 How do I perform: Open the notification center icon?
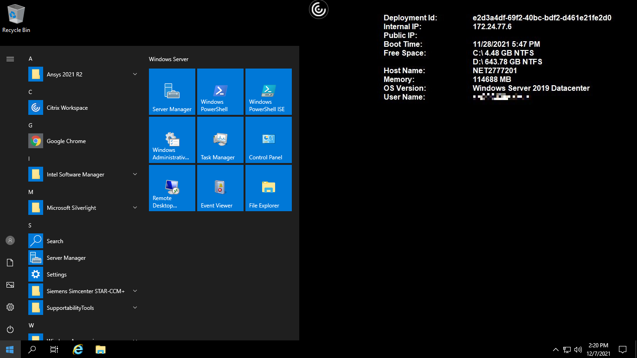pyautogui.click(x=623, y=349)
